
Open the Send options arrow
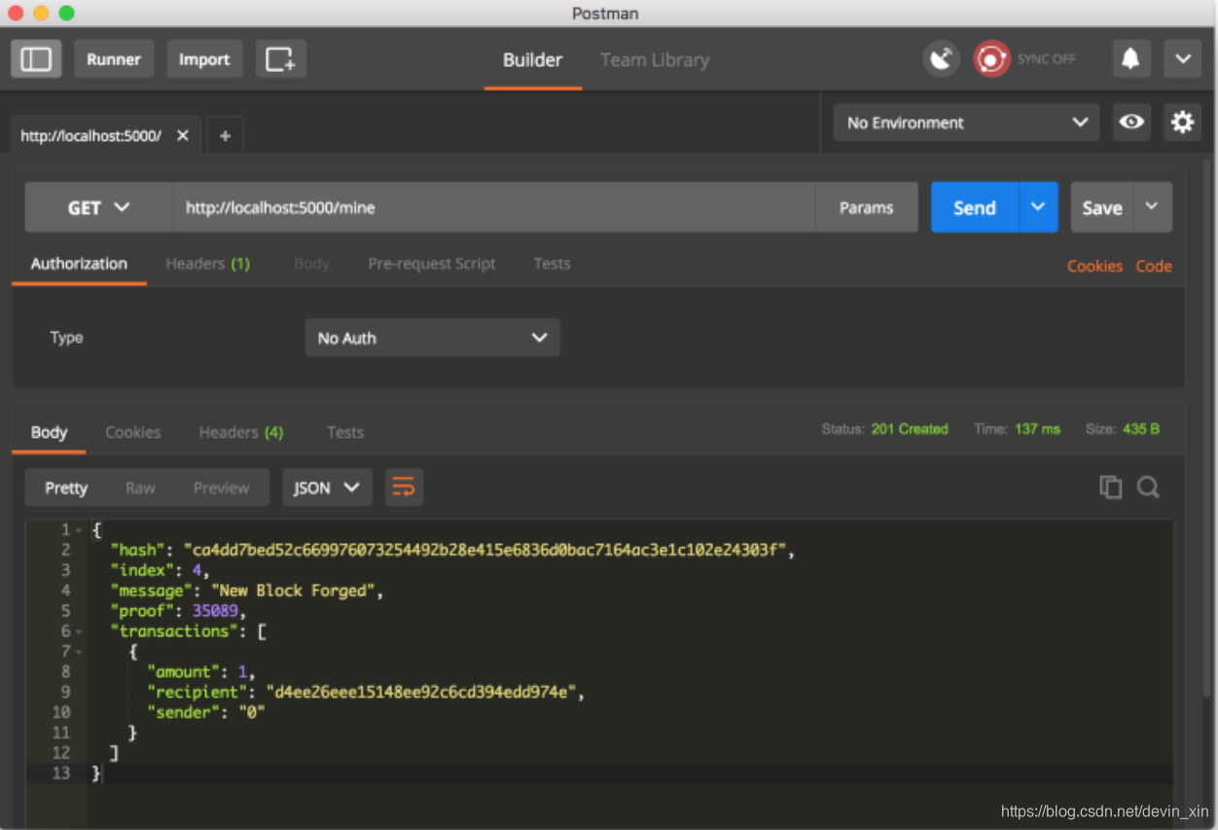coord(1038,207)
